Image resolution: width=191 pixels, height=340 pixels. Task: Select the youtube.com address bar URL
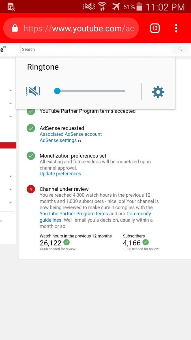(x=79, y=28)
